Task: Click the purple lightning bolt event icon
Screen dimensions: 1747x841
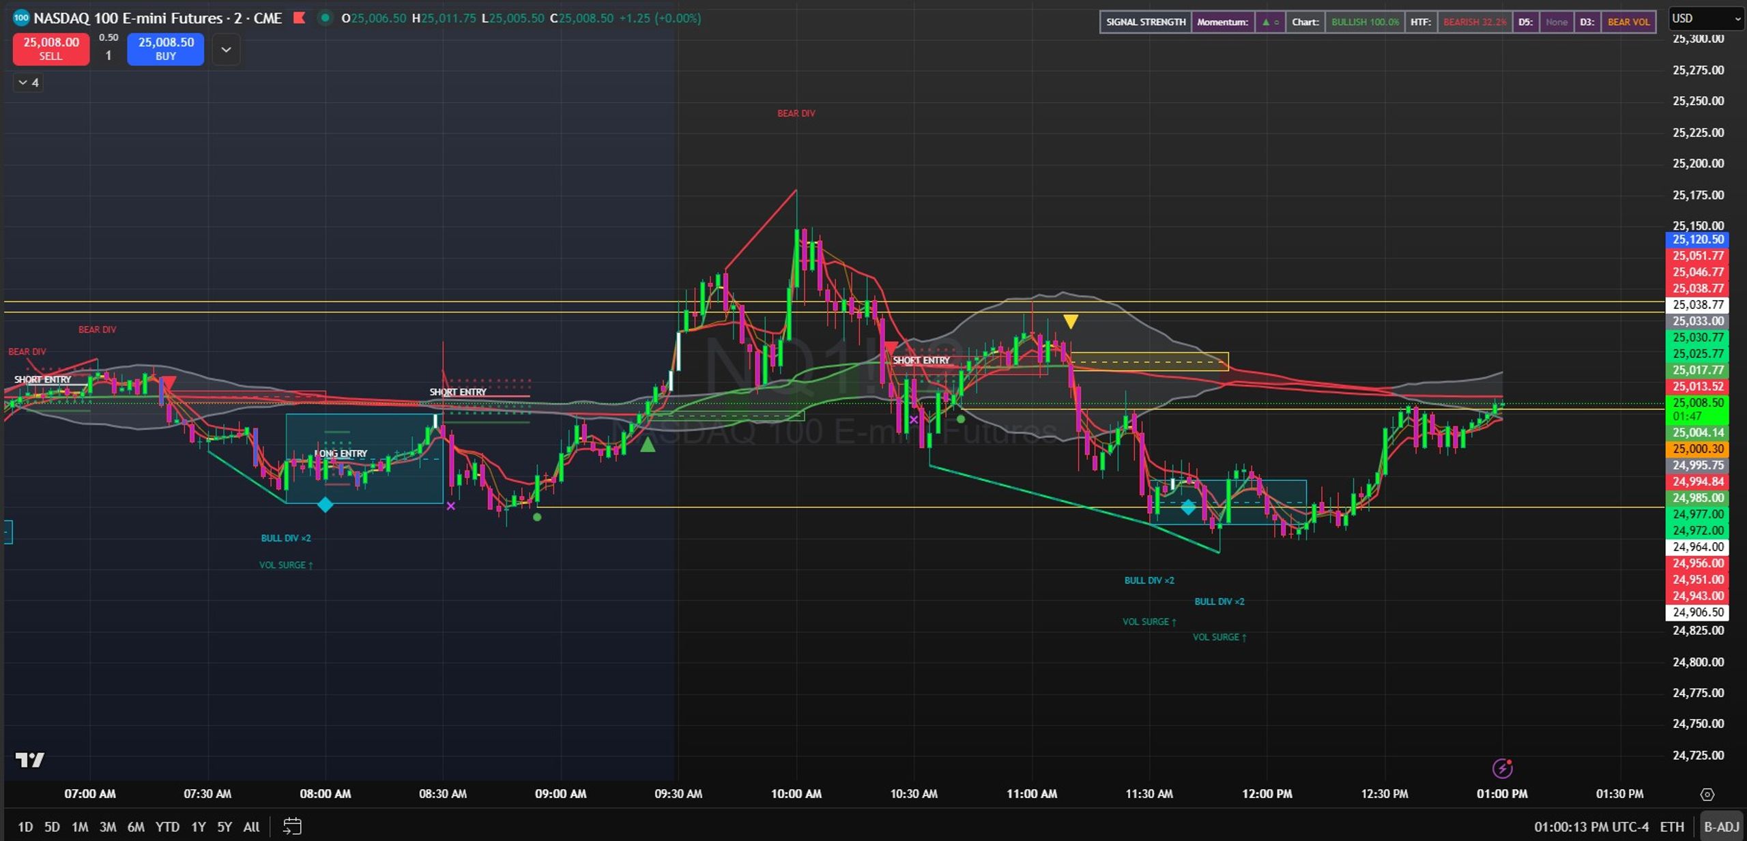Action: click(1502, 768)
